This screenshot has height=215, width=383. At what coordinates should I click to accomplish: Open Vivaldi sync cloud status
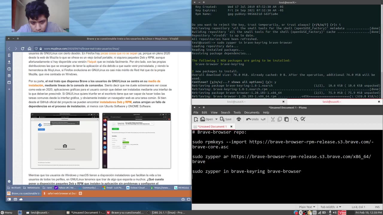point(21,199)
